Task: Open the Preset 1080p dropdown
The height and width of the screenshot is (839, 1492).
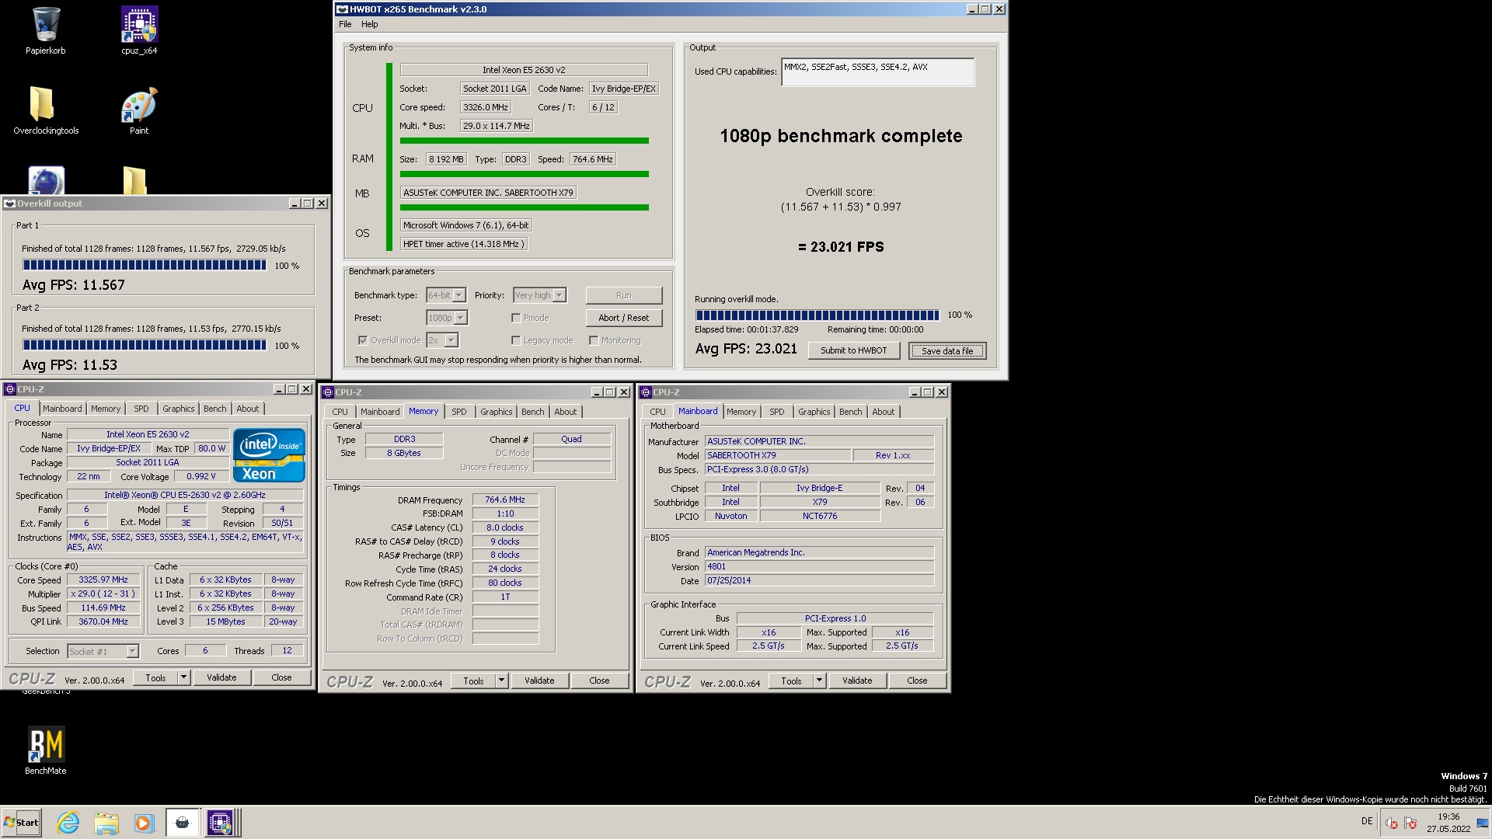Action: [x=461, y=318]
